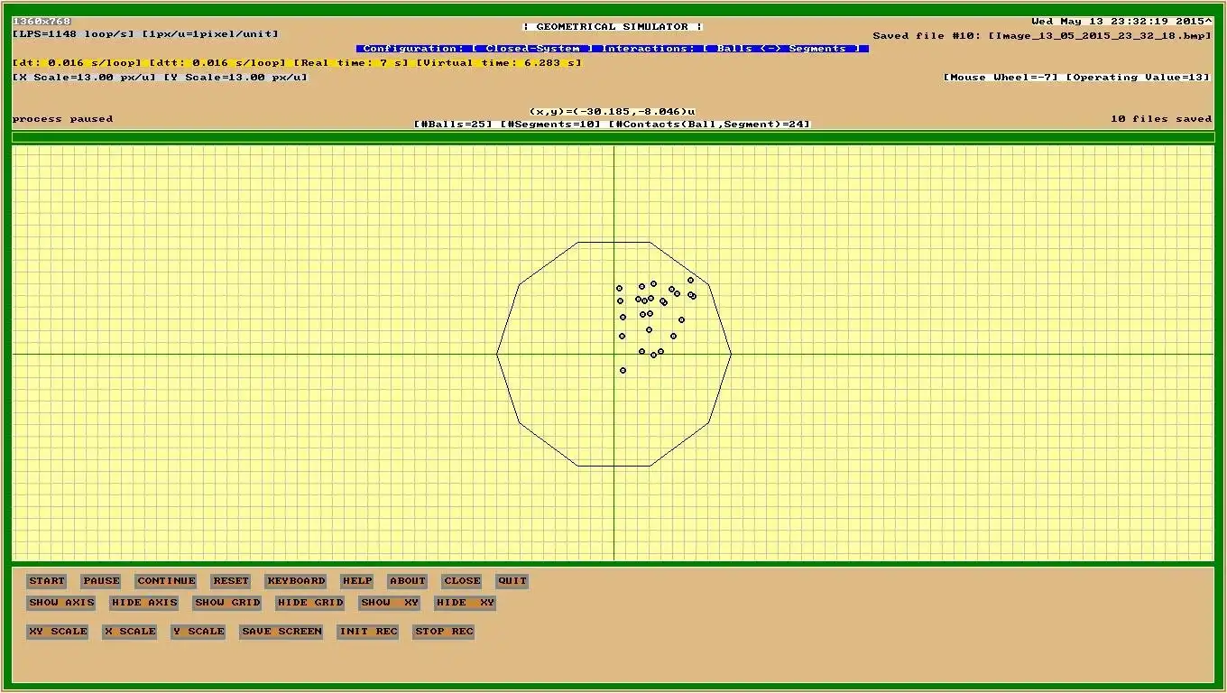Click the HIDE XY button

[466, 603]
